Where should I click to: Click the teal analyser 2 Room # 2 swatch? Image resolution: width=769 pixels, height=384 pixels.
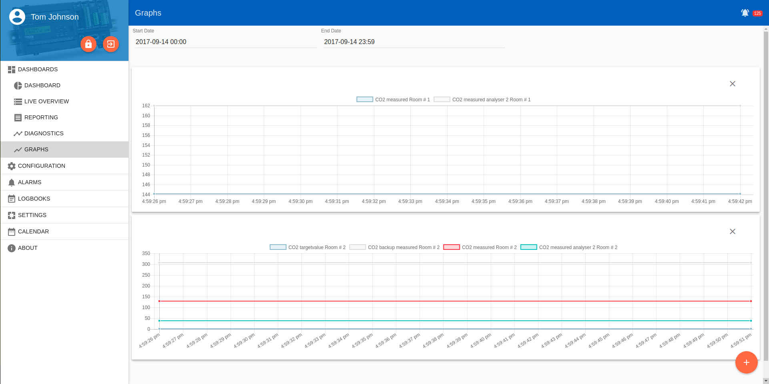pos(528,247)
